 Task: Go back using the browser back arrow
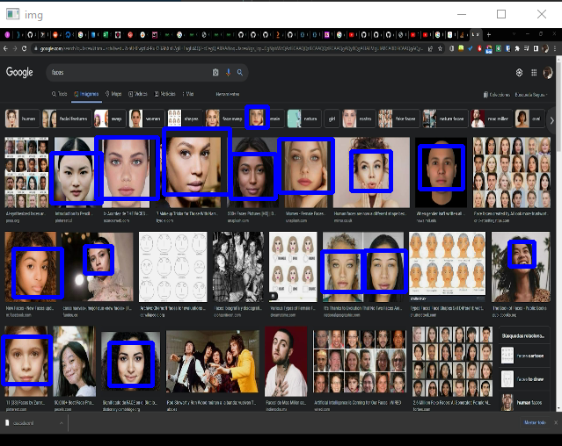[5, 48]
